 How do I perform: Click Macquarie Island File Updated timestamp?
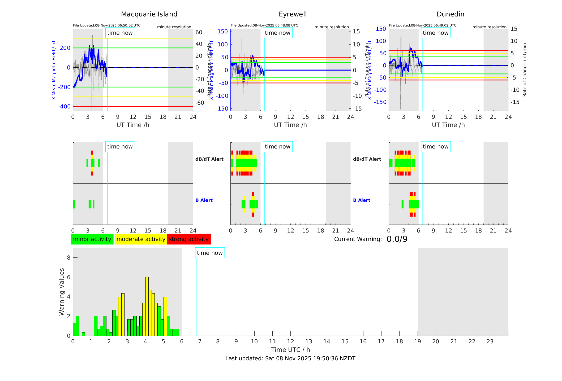pos(107,25)
